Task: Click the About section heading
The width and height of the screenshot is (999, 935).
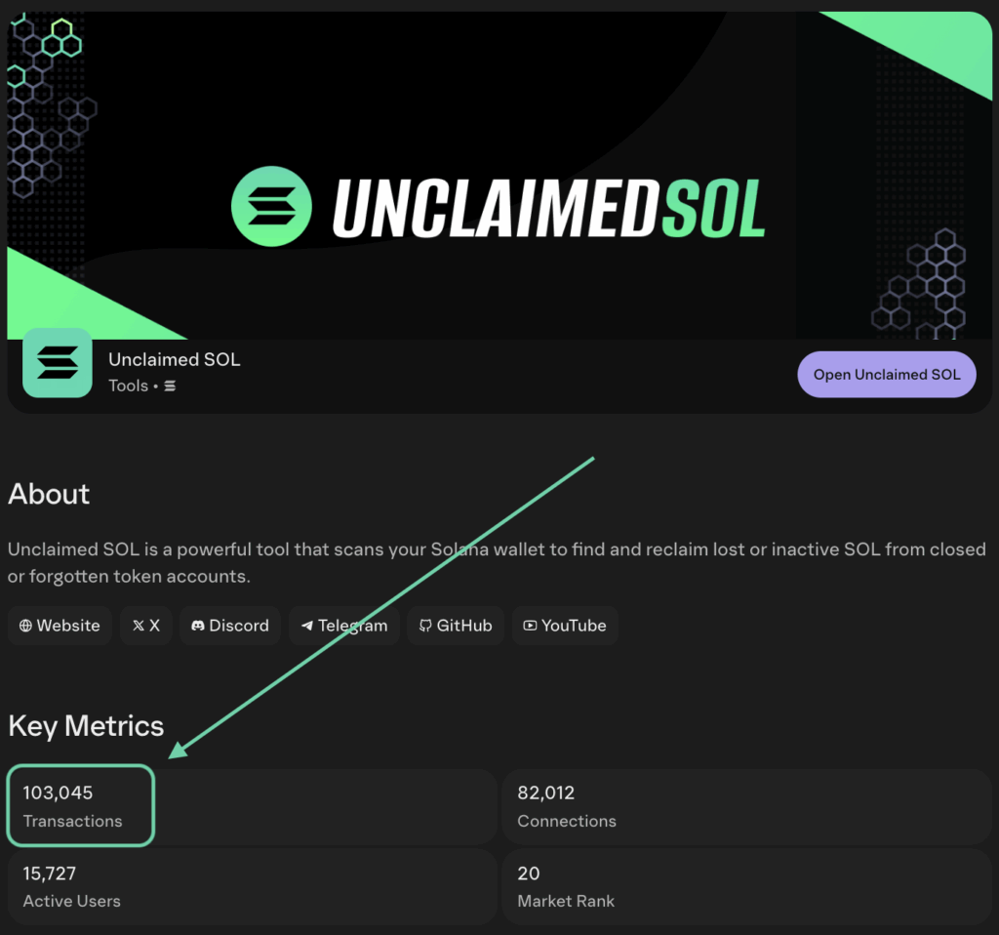Action: pyautogui.click(x=49, y=494)
